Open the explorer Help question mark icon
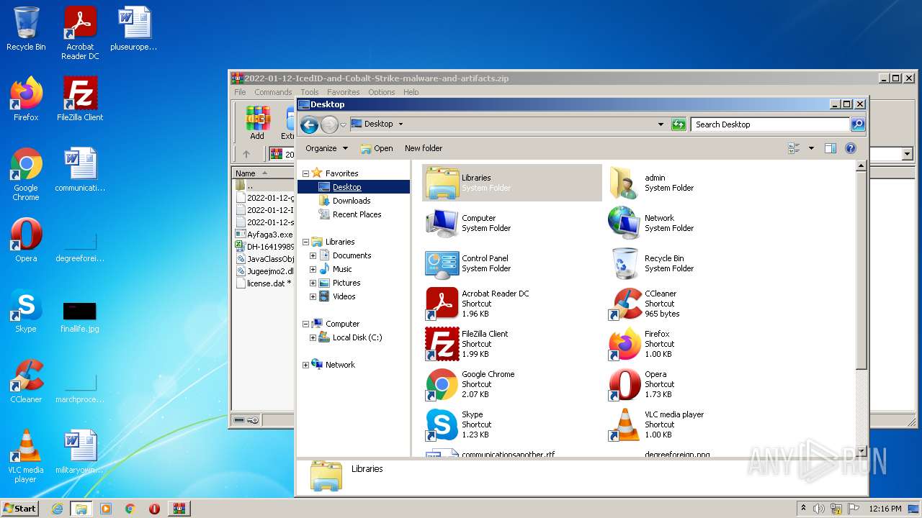Viewport: 922px width, 518px height. [850, 148]
